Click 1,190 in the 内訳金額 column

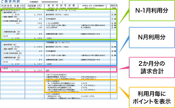pyautogui.click(x=38, y=38)
